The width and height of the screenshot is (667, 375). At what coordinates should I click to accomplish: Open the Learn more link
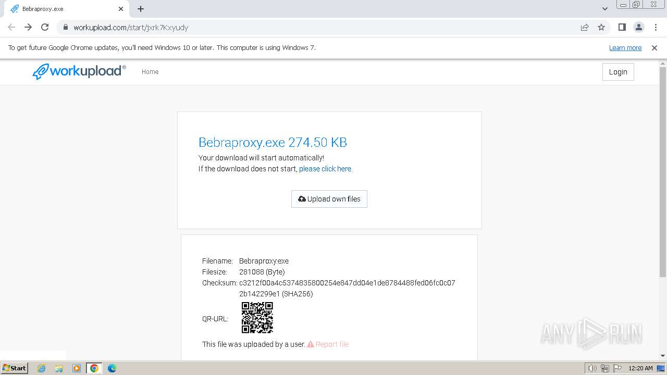click(625, 47)
